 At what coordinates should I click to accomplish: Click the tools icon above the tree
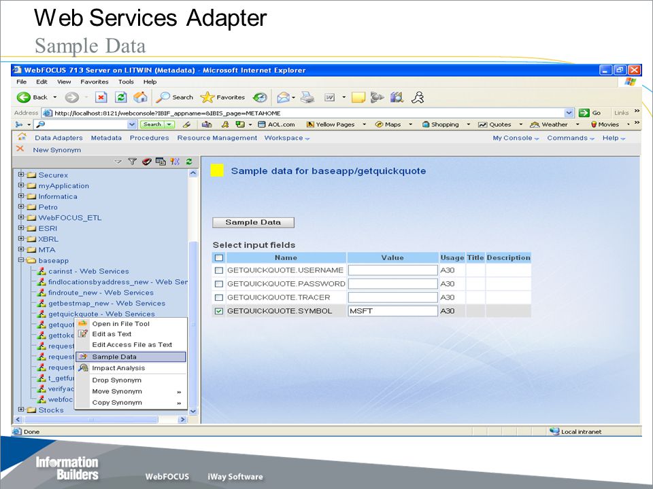(175, 162)
